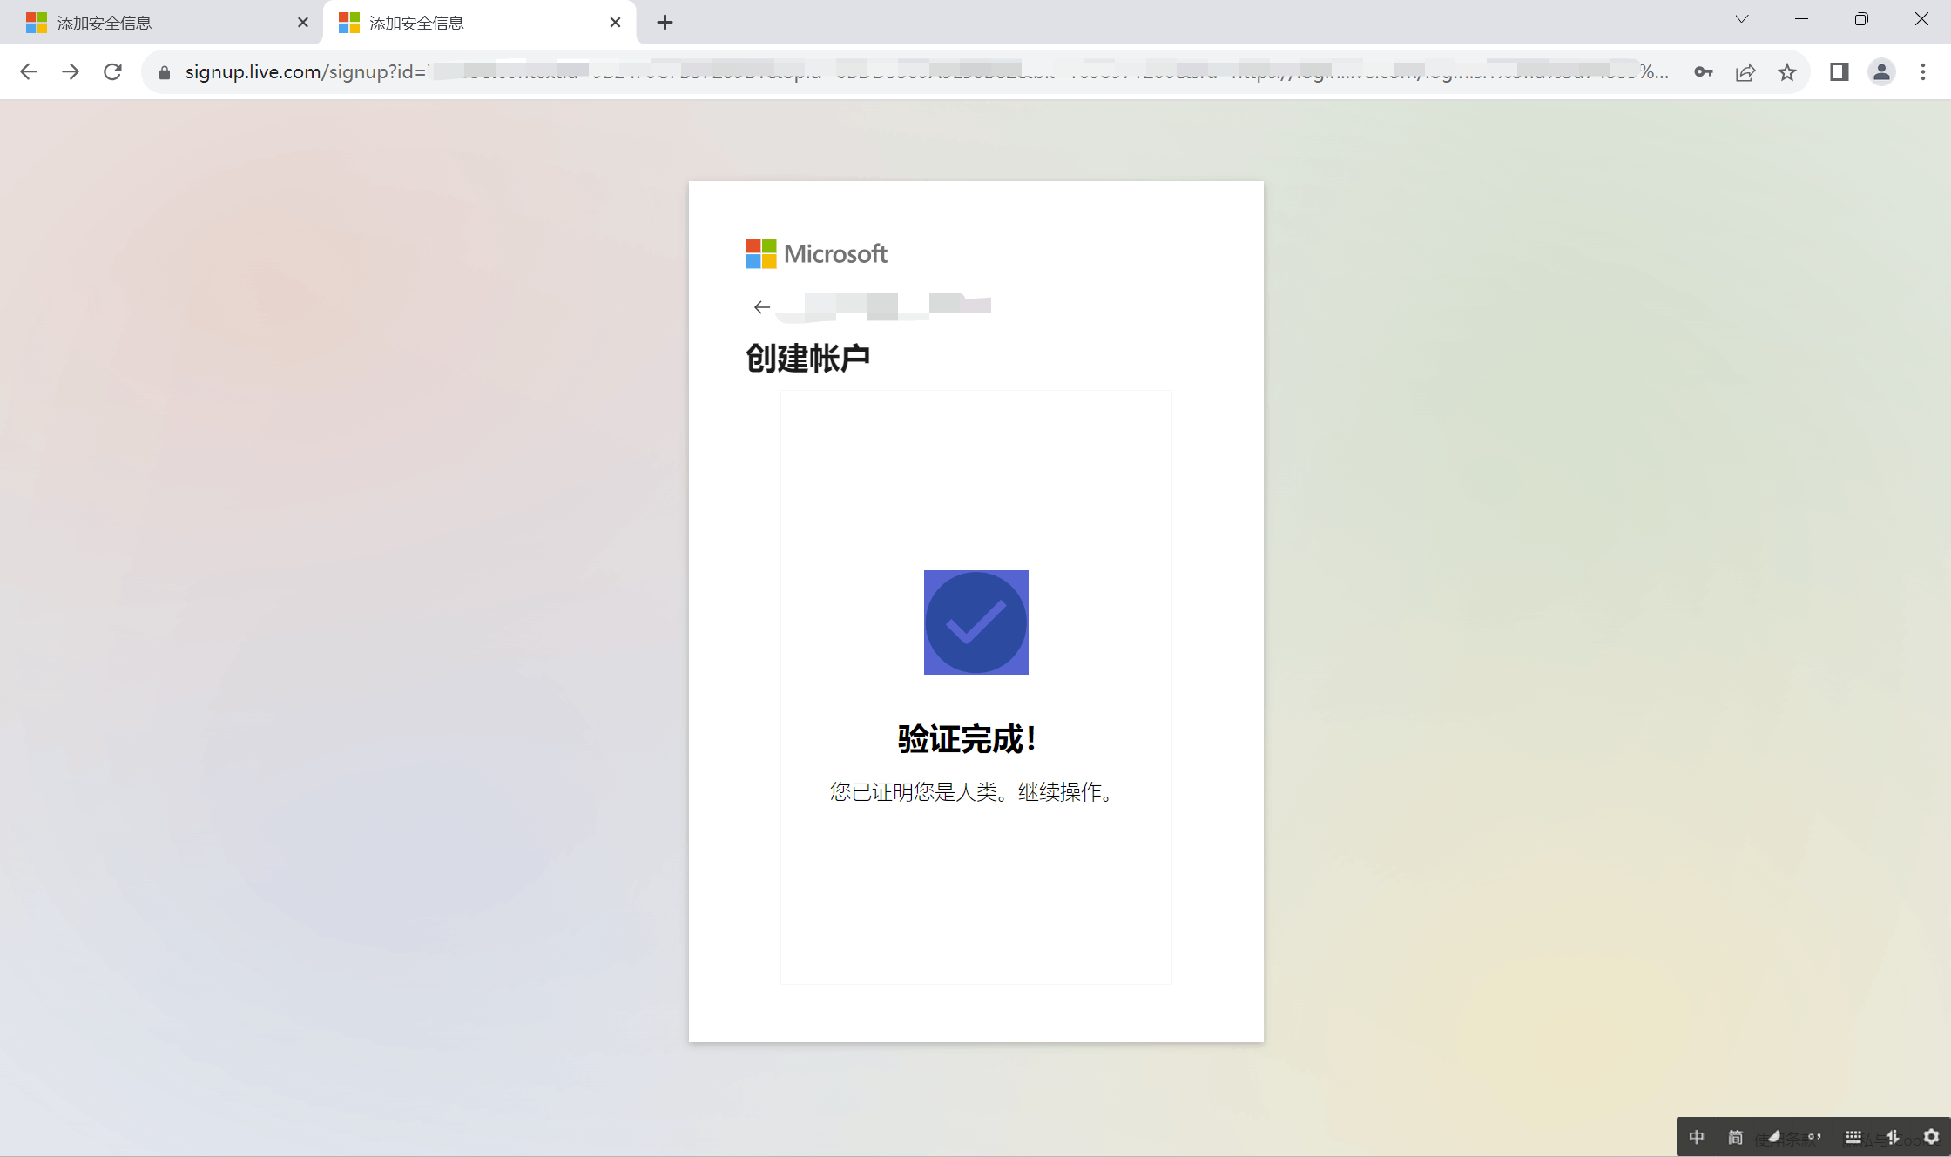
Task: Open the saved passwords key icon
Action: click(x=1704, y=72)
